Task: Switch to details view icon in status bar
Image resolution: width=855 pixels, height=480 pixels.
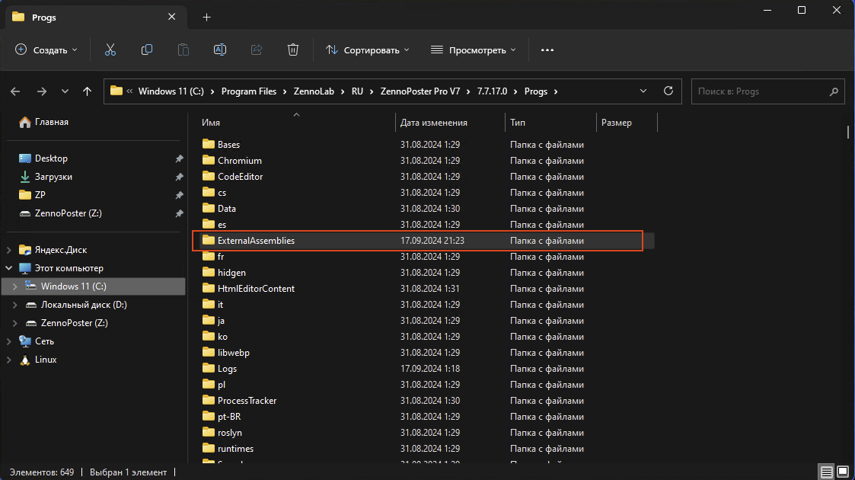Action: click(x=826, y=472)
